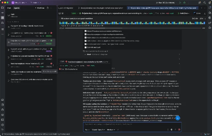Open the Database icon on right sidebar
The image size is (212, 136).
210,18
